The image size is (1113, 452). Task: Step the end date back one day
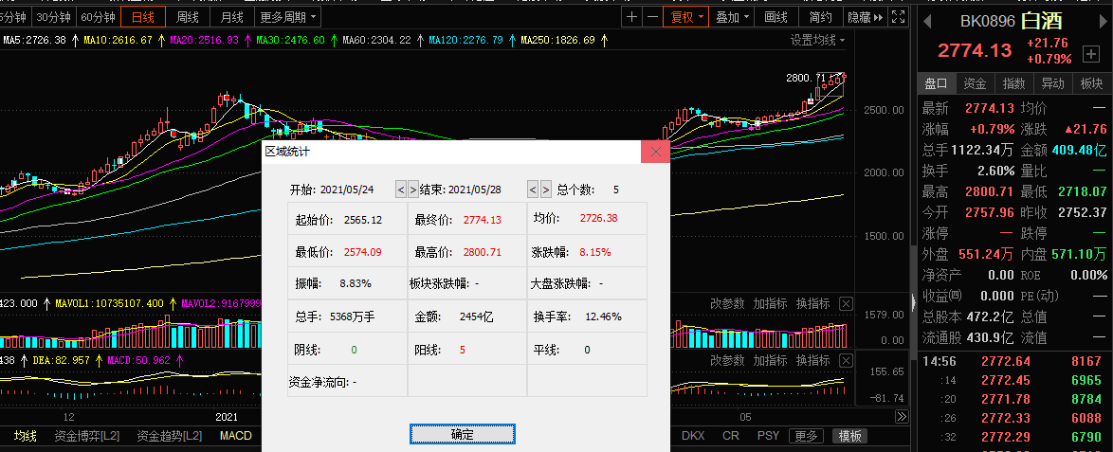pos(533,190)
